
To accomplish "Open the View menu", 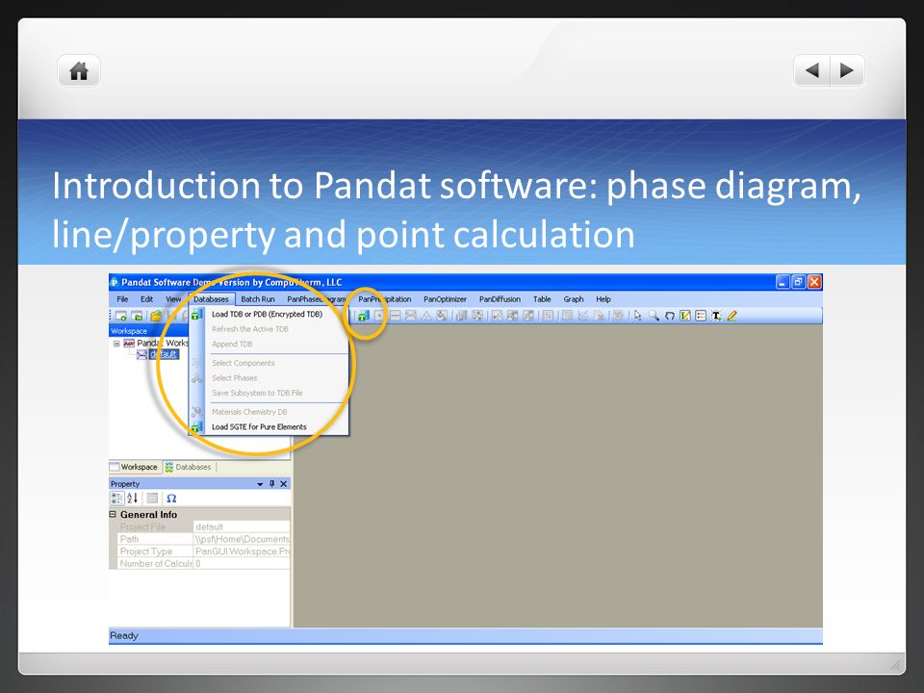I will (x=173, y=299).
